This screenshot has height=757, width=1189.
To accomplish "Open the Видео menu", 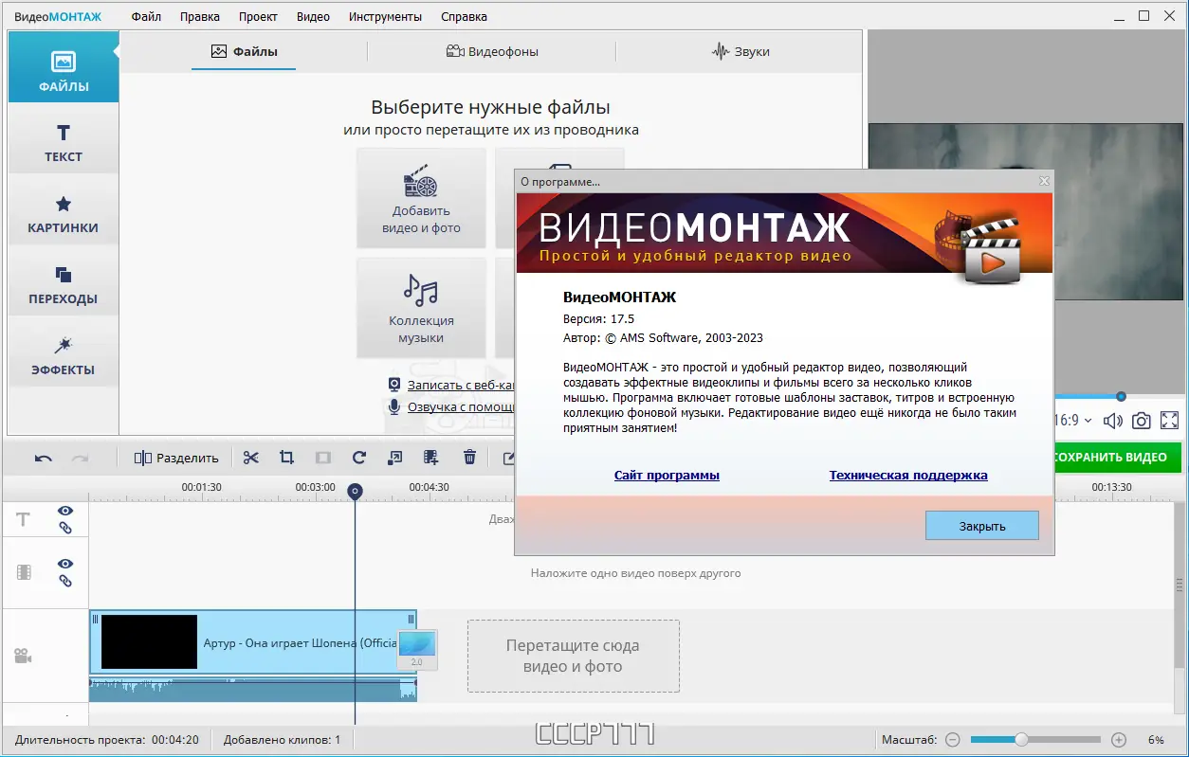I will pyautogui.click(x=313, y=16).
